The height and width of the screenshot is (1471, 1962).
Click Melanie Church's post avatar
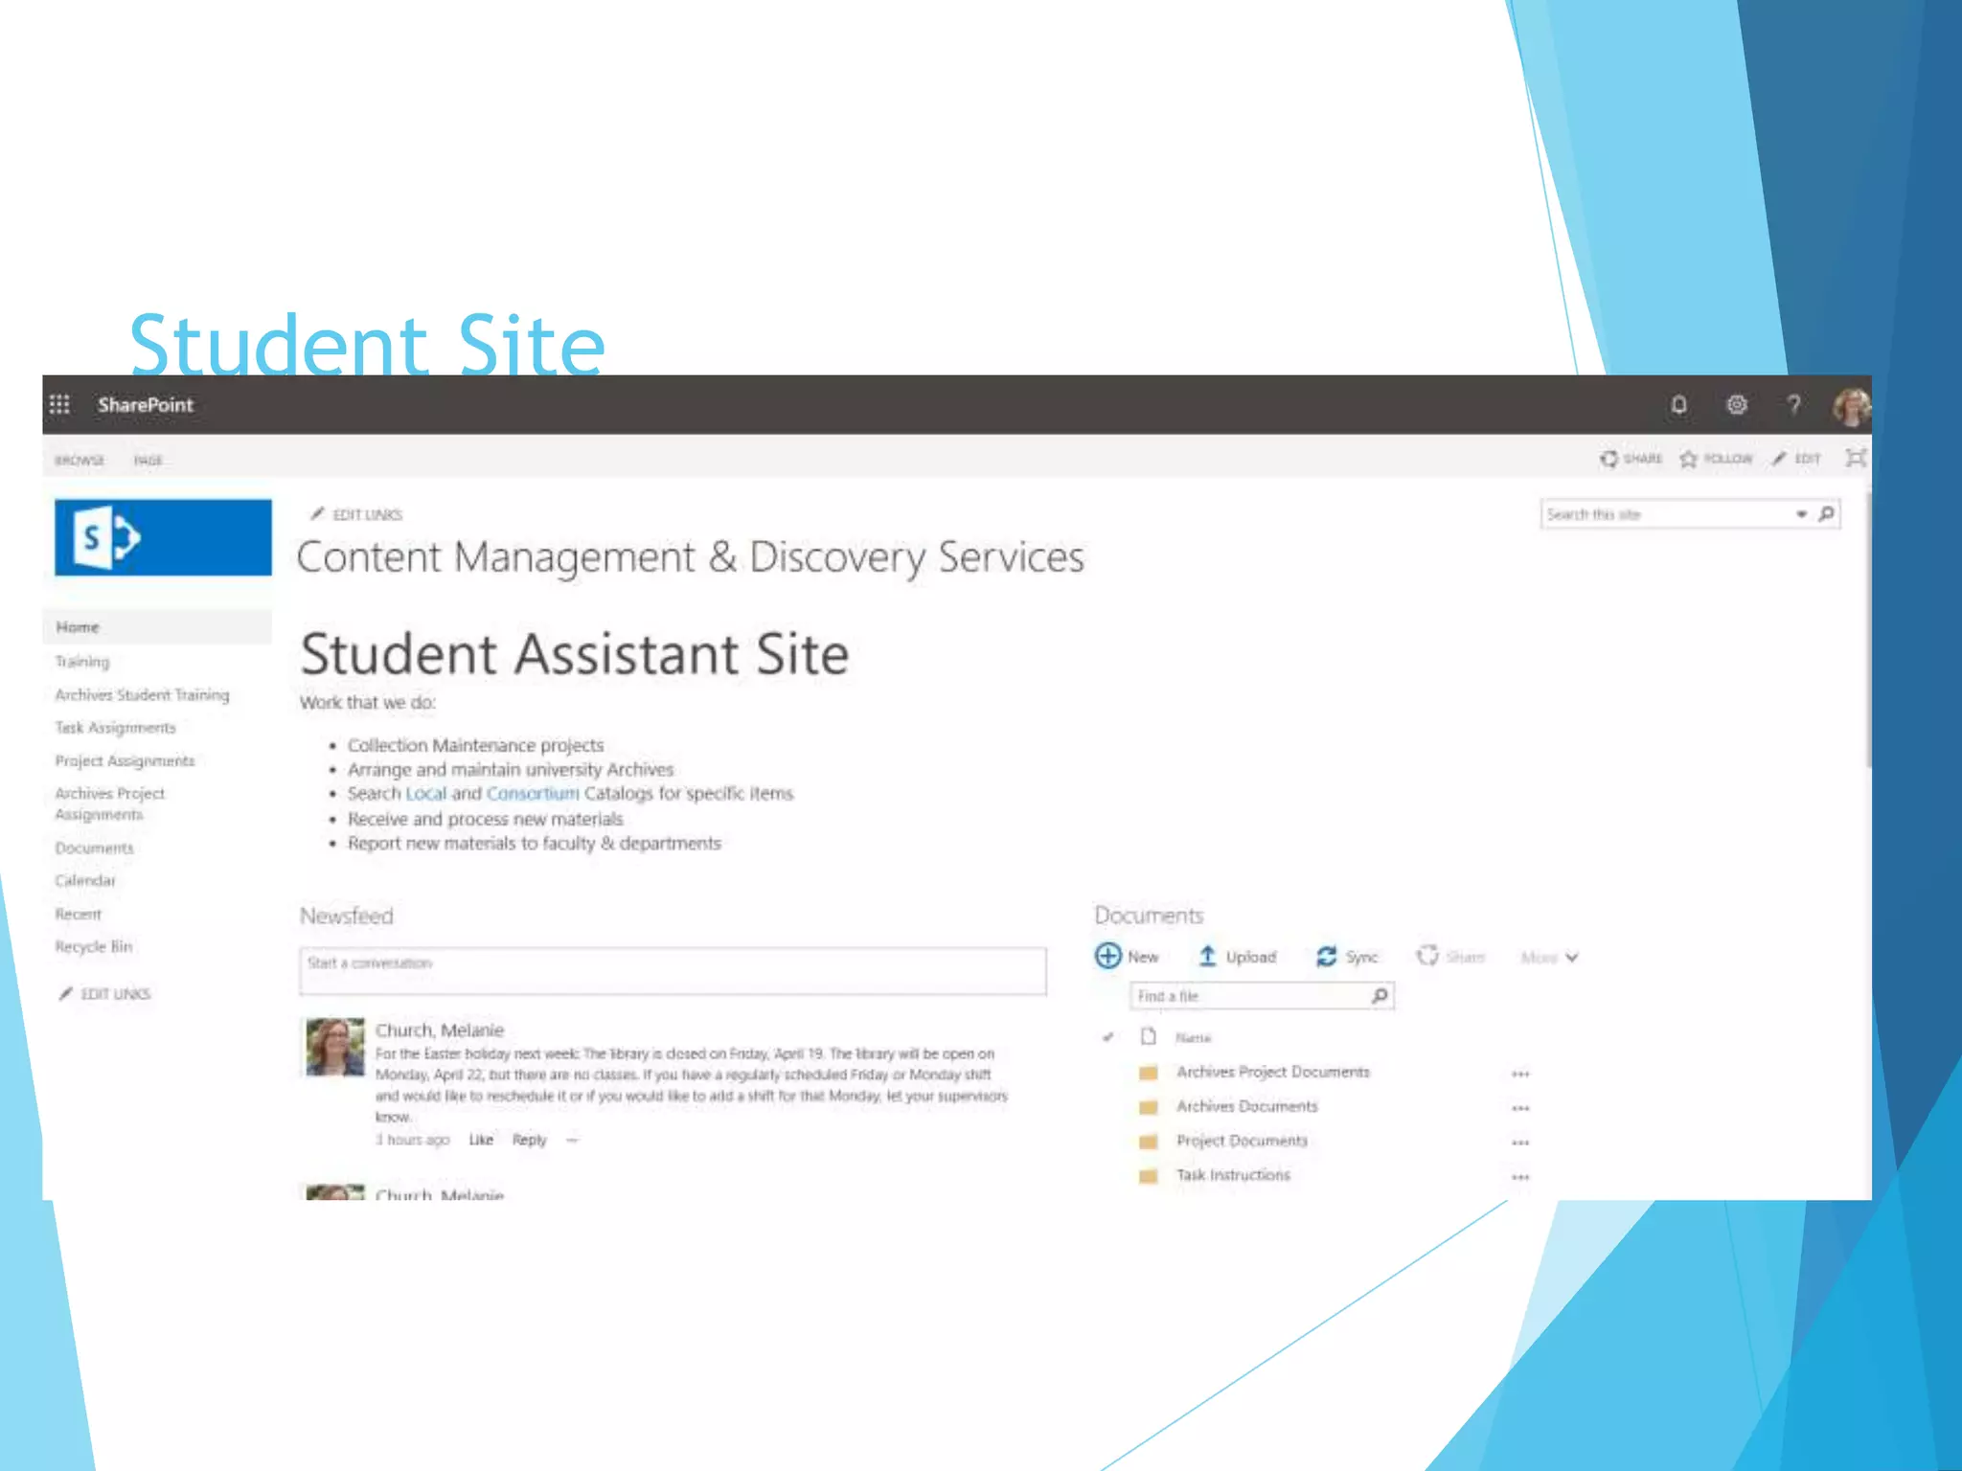pyautogui.click(x=335, y=1047)
